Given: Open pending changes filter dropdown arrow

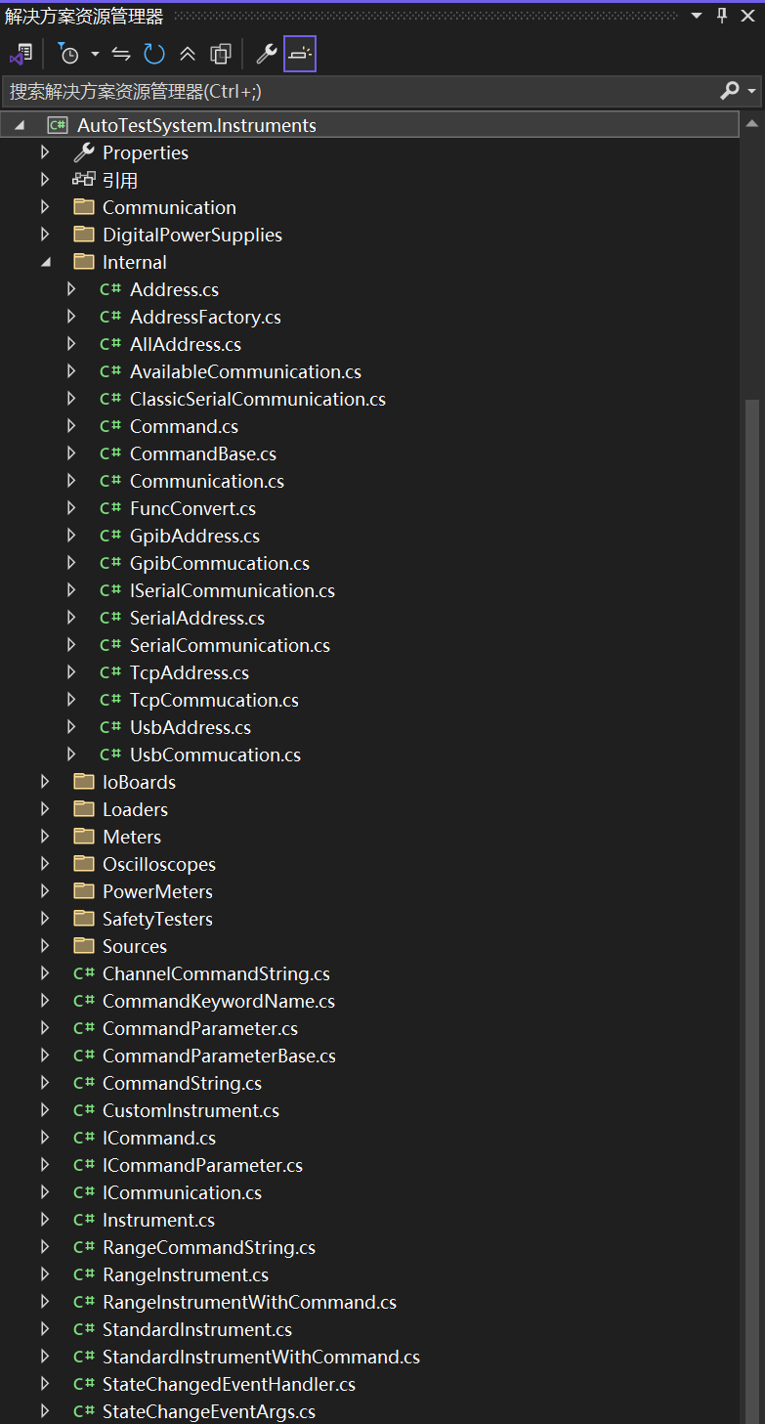Looking at the screenshot, I should point(95,54).
